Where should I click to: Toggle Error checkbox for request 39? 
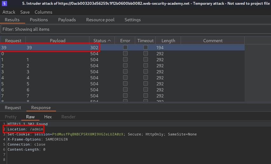click(125, 47)
